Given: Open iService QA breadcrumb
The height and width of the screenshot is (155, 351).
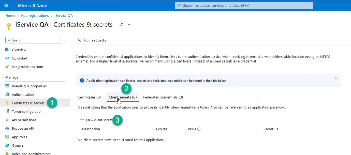Looking at the screenshot, I should [64, 15].
